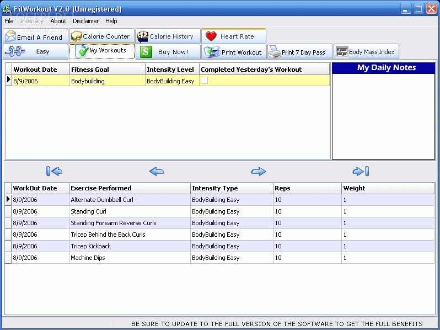Click the Easy dumbbell icon
Screen dimensions: 440x330
15,51
